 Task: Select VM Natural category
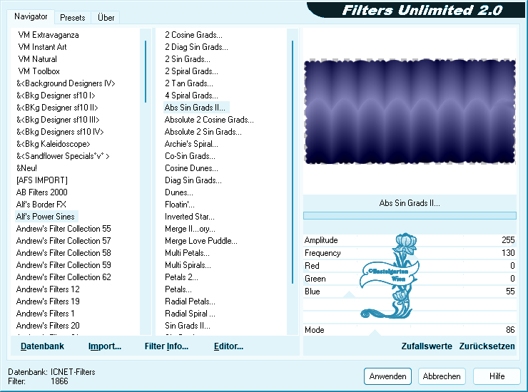pos(37,59)
